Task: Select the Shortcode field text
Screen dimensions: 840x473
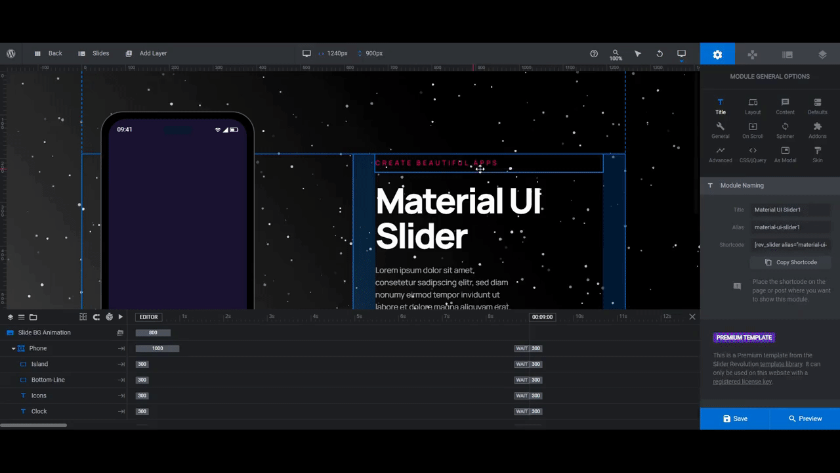Action: tap(791, 244)
